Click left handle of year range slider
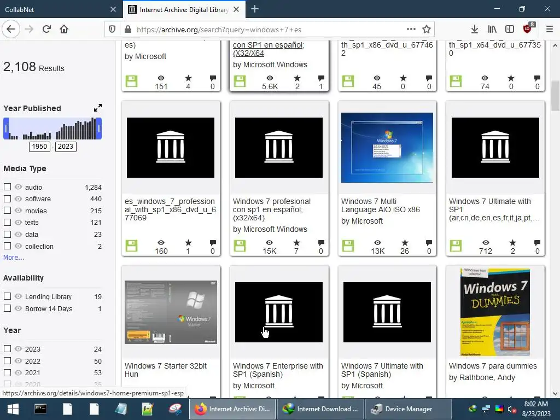Viewport: 560px width, 420px height. click(x=5, y=129)
